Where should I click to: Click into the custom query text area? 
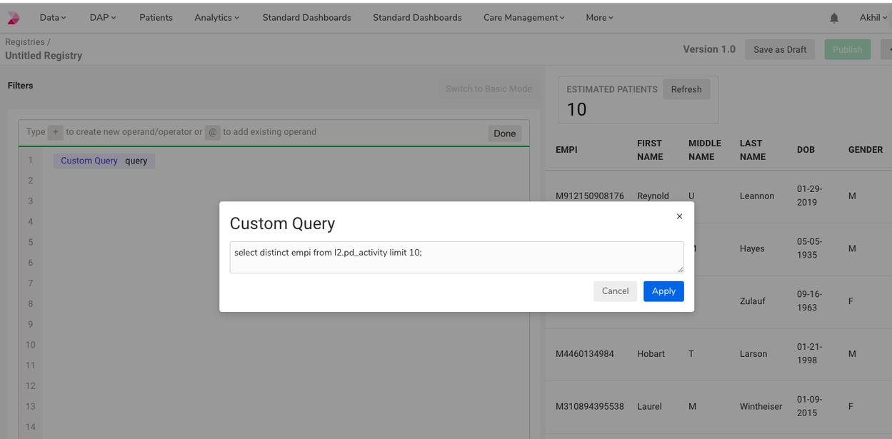pos(456,257)
